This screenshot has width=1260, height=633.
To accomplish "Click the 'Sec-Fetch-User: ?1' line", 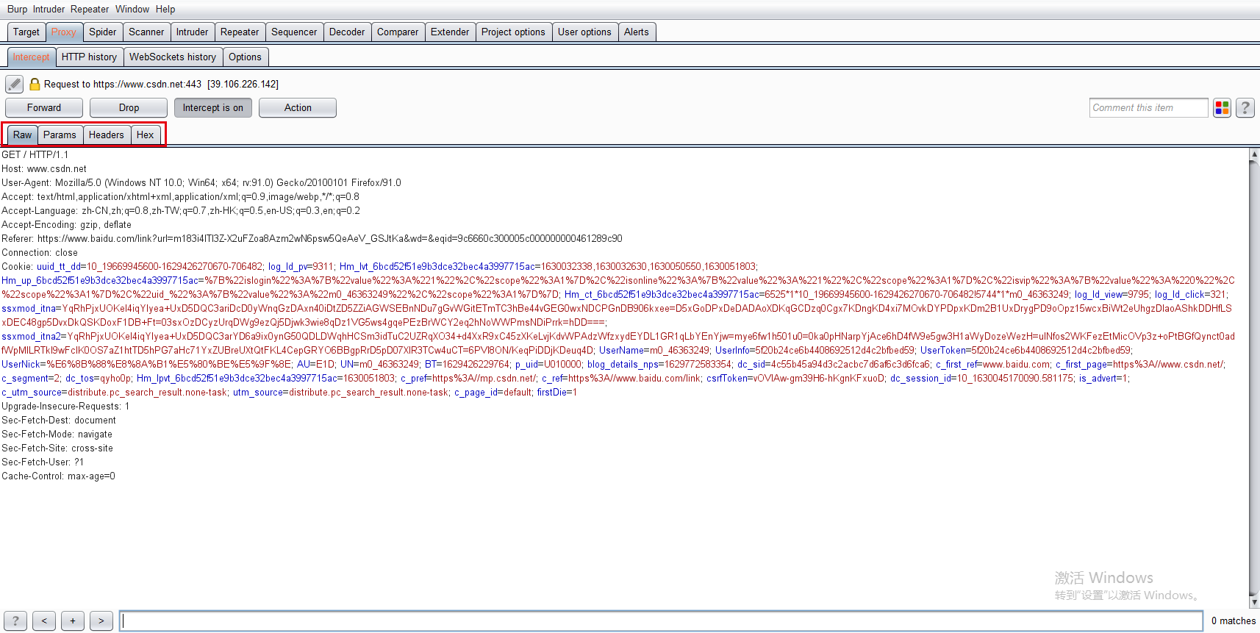I will point(43,462).
